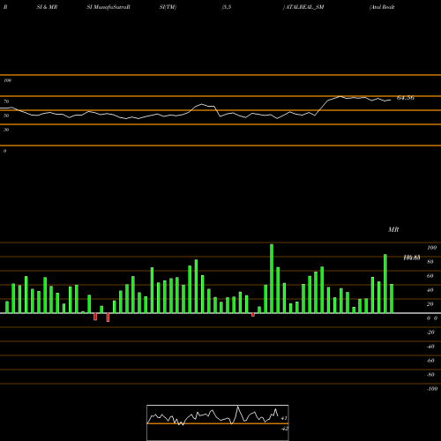
Task: Click the -80 label on MR axis
Action: pyautogui.click(x=430, y=375)
